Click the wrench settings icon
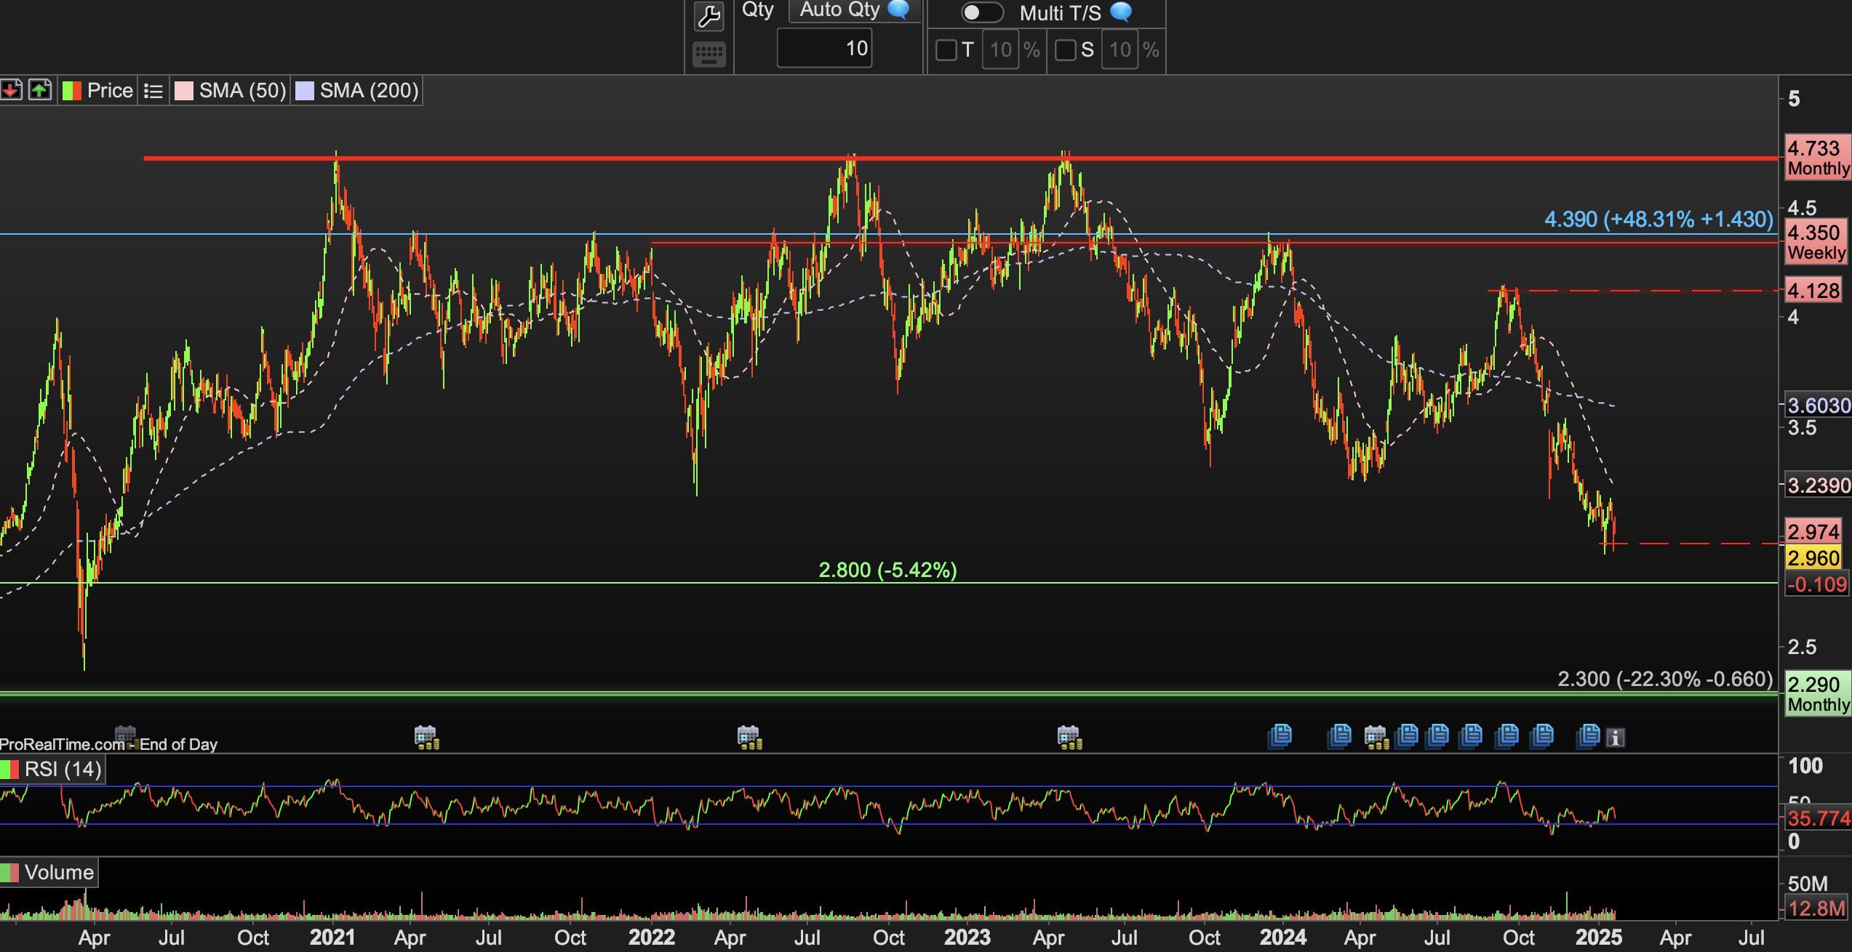Screen dimensions: 1852x952 pyautogui.click(x=709, y=16)
